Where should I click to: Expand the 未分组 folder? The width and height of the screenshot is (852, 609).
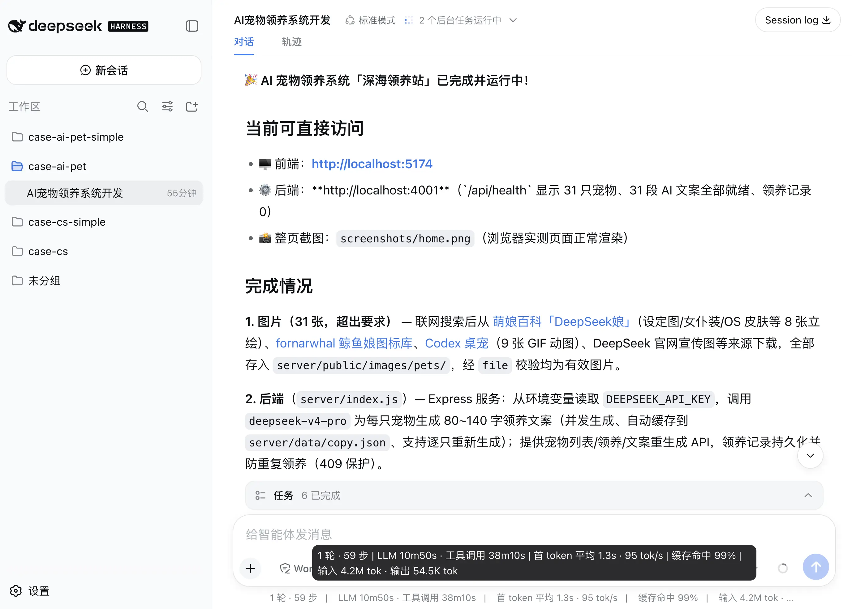tap(104, 280)
